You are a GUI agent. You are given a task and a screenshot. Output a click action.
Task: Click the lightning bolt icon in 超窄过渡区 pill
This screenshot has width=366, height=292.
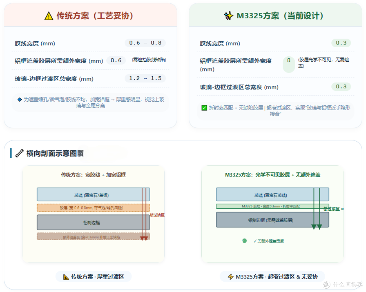[x=231, y=277]
